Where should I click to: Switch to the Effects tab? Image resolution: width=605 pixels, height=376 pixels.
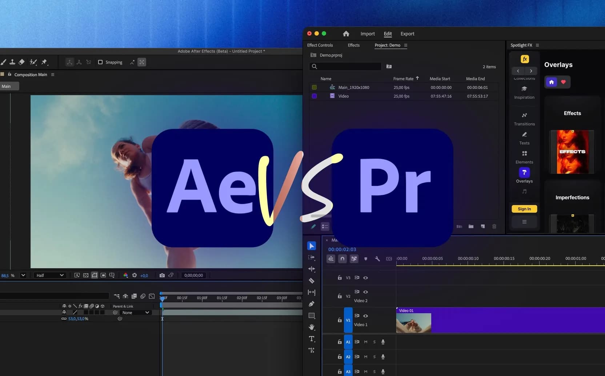(353, 45)
